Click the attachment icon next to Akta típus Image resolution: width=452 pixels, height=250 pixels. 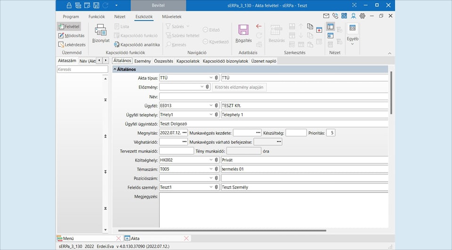[217, 78]
